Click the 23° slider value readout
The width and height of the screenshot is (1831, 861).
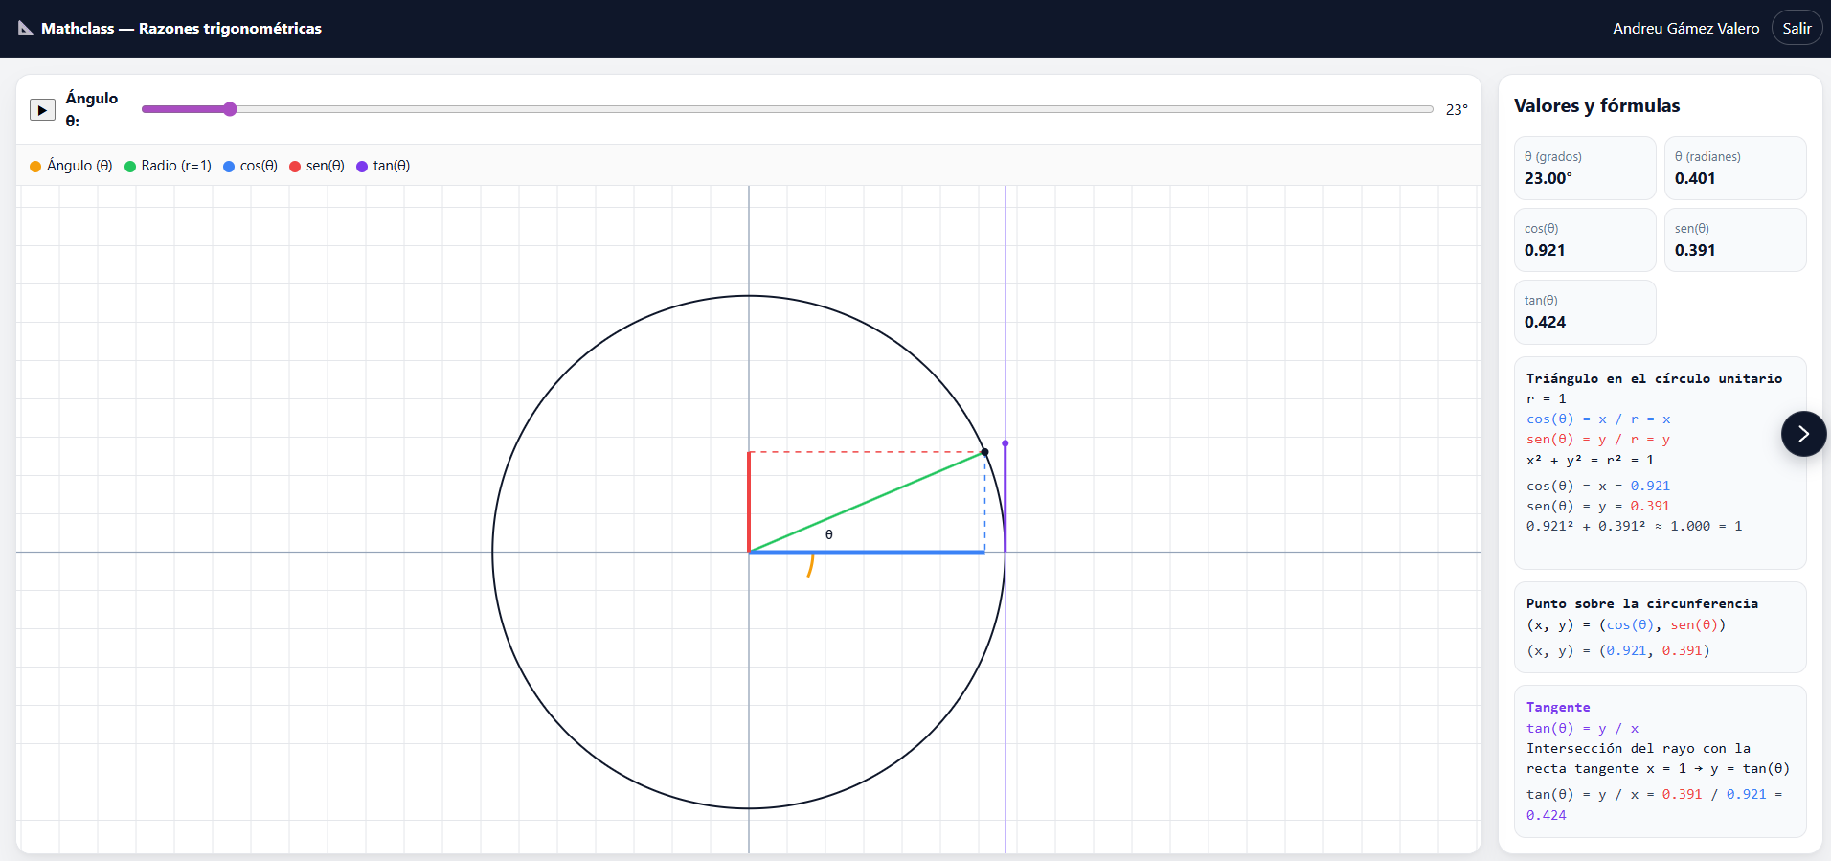(1457, 110)
